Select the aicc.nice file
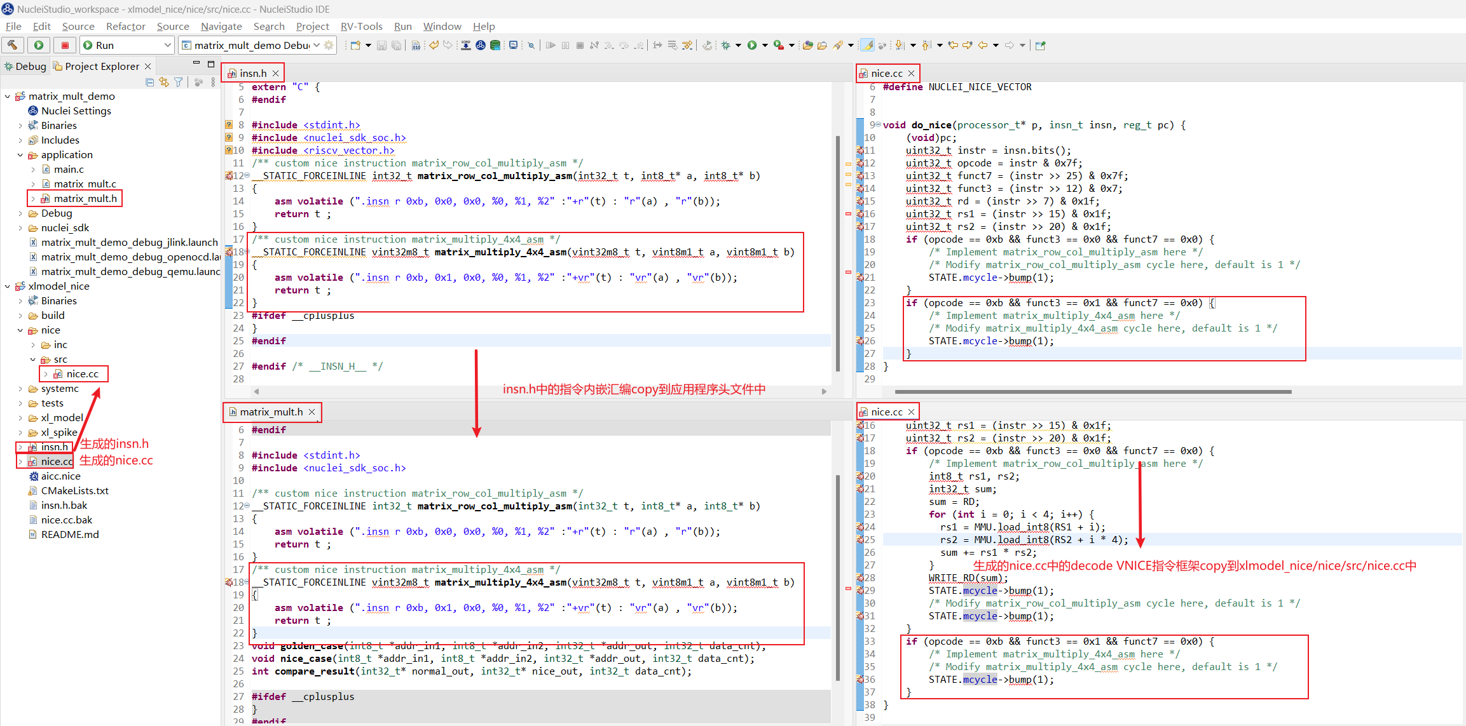This screenshot has height=726, width=1466. coord(60,476)
